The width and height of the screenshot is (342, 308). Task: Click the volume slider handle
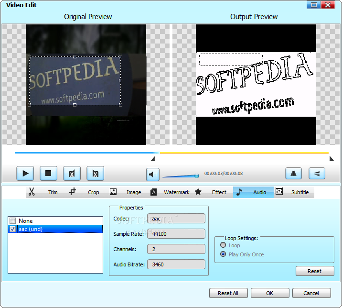[x=196, y=176]
